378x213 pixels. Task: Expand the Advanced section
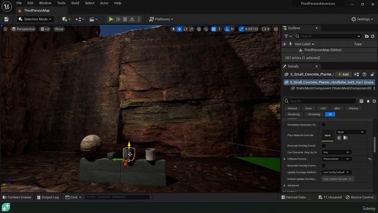coord(285,186)
